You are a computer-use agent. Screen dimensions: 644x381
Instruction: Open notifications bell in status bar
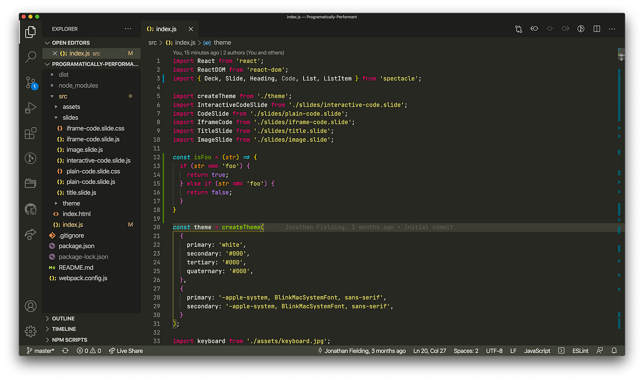[614, 351]
